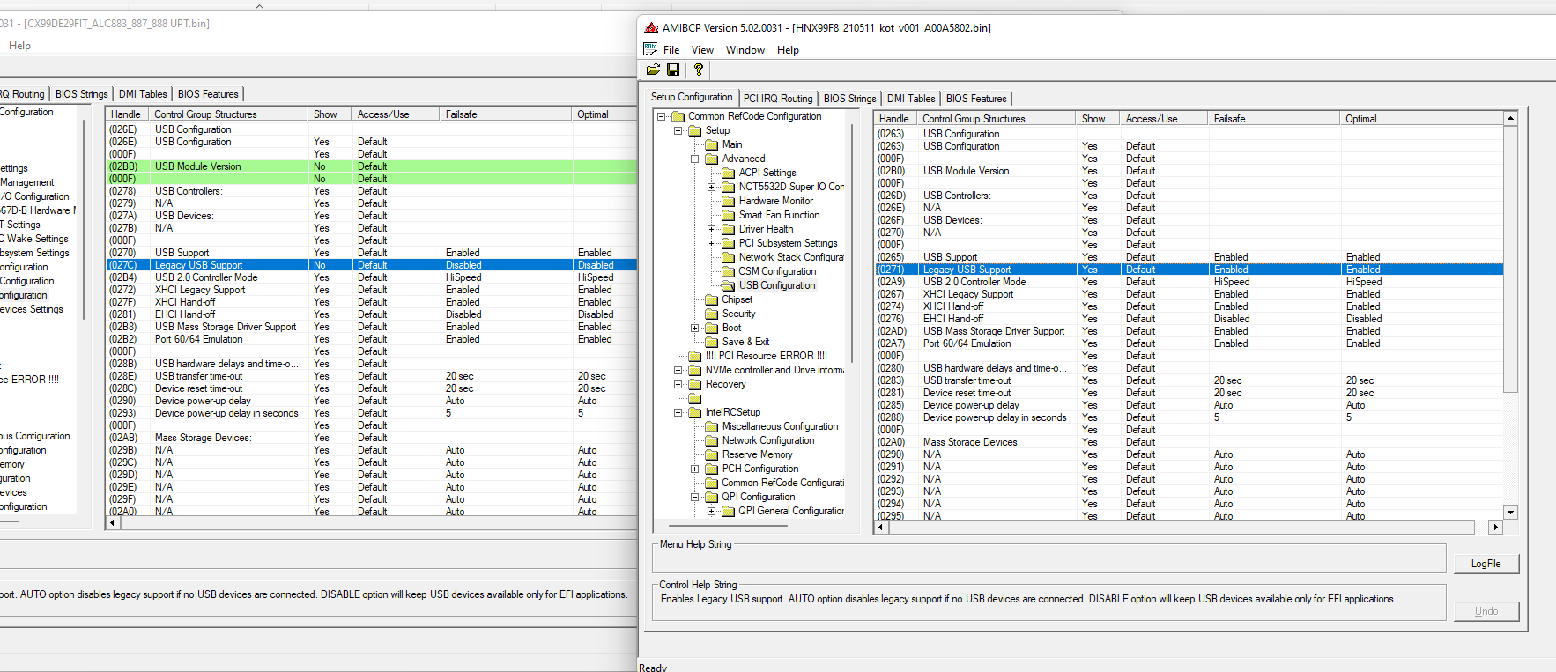Viewport: 1556px width, 672px height.
Task: Click the LogFile button
Action: pyautogui.click(x=1486, y=564)
